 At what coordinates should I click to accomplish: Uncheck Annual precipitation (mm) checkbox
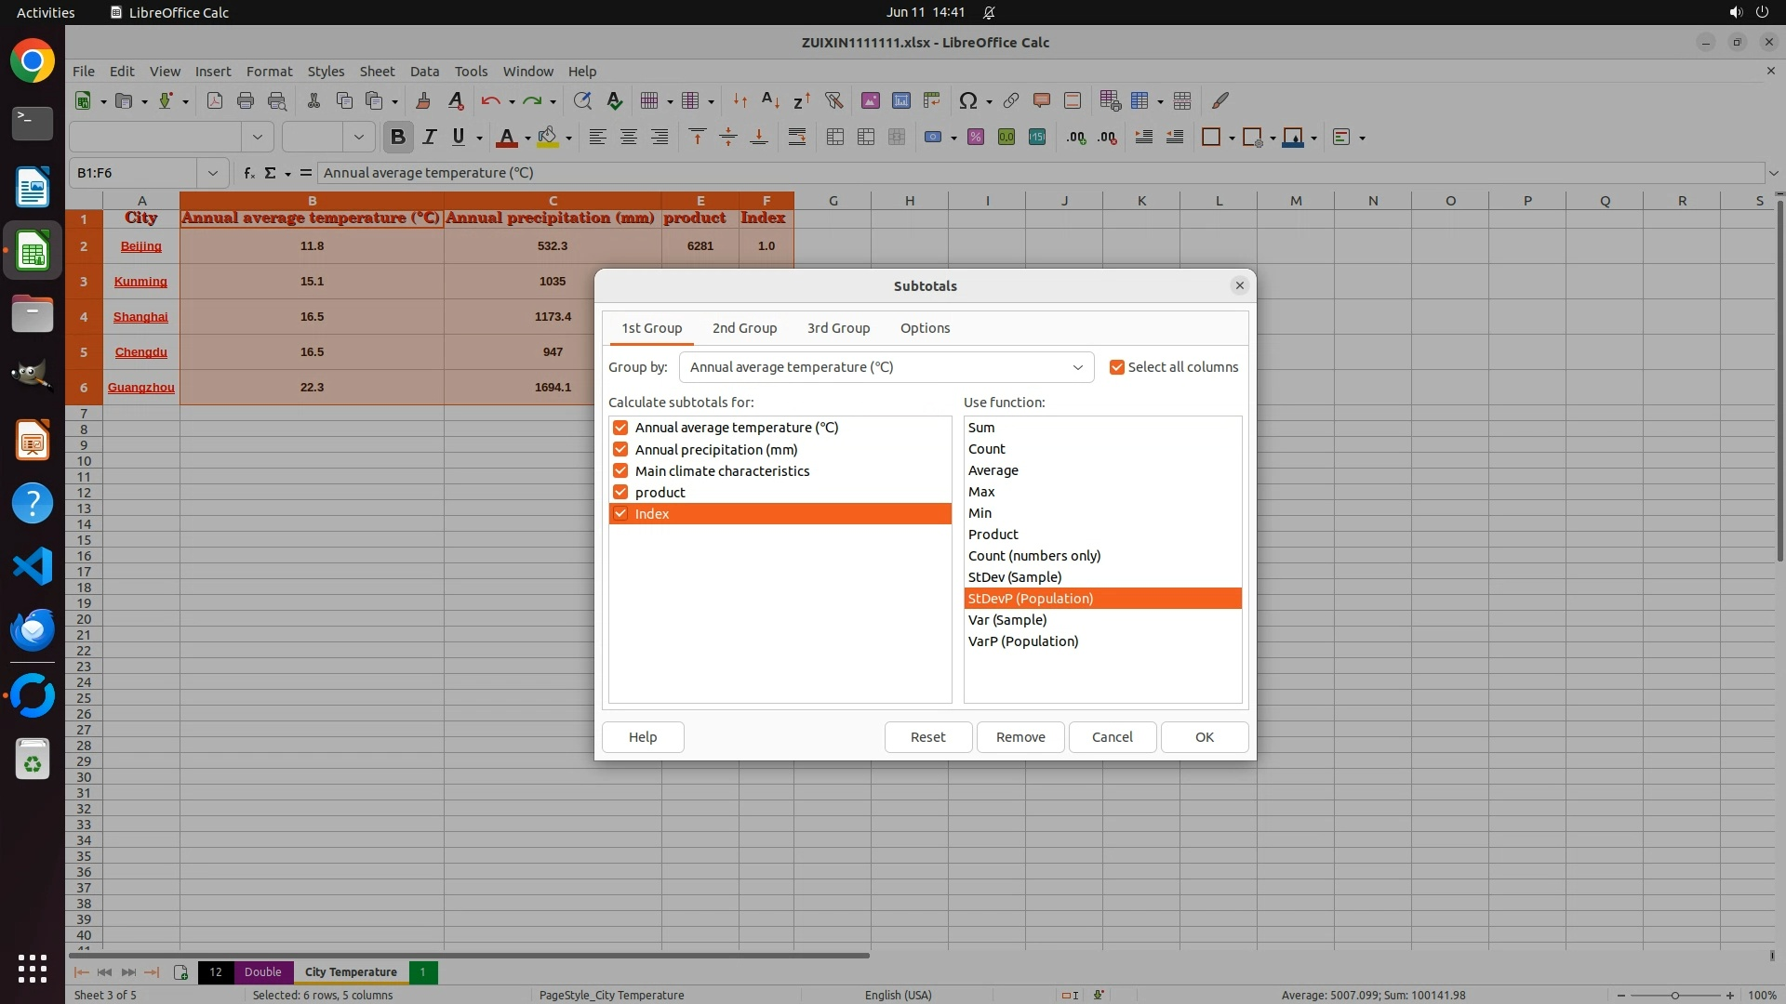[620, 450]
